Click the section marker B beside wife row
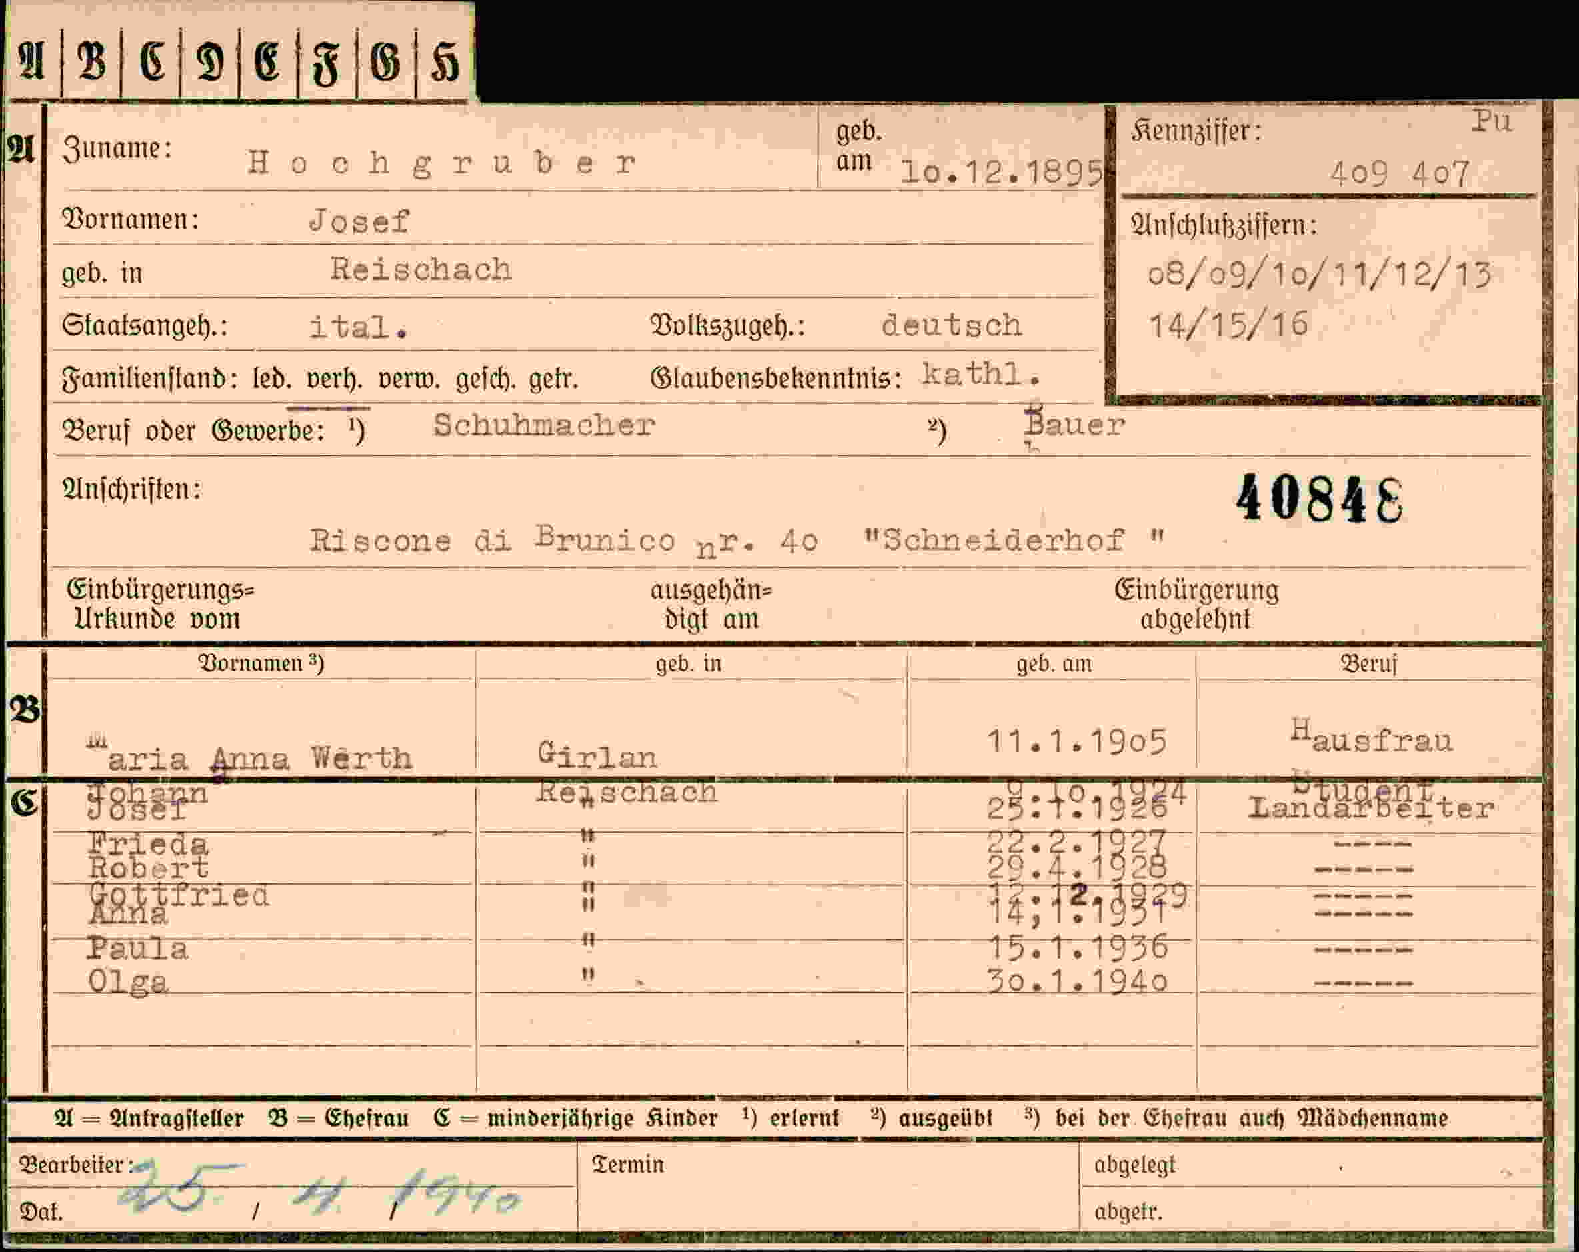The height and width of the screenshot is (1252, 1579). coord(24,710)
